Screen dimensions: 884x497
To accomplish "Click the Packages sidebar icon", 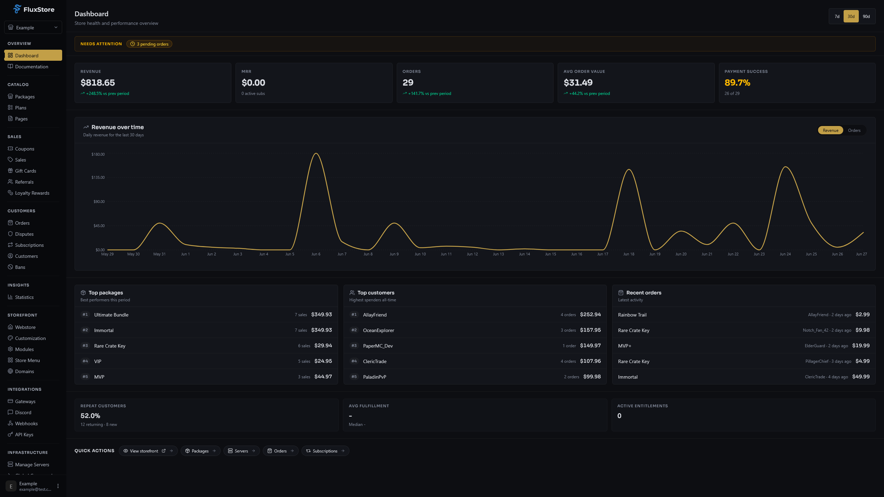I will point(10,97).
